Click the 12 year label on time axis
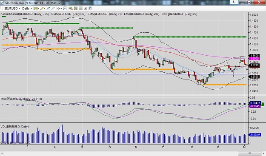This screenshot has height=156, width=266. tap(192, 147)
